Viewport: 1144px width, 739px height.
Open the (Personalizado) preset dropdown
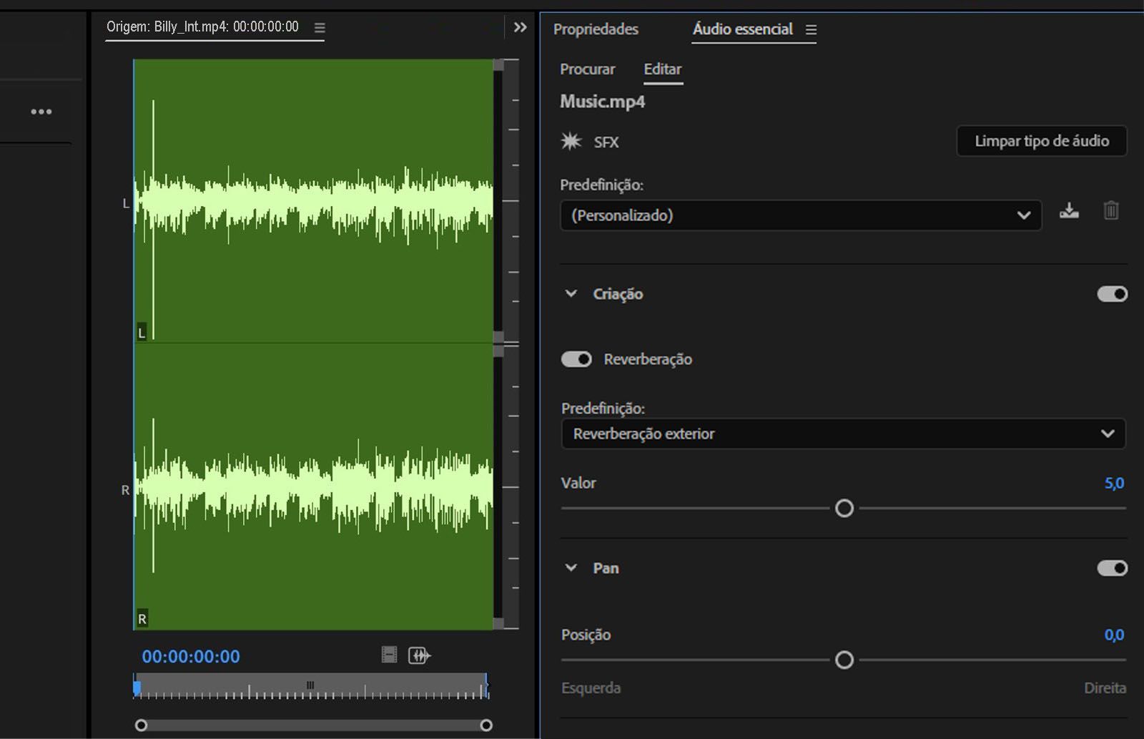click(801, 215)
